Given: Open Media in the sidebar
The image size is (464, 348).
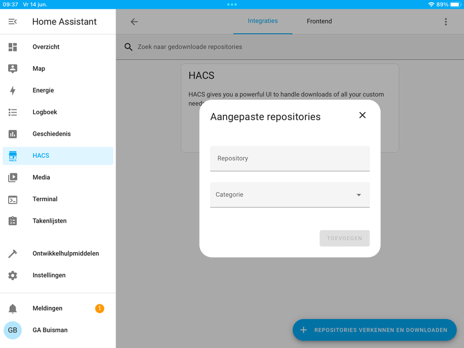Looking at the screenshot, I should pyautogui.click(x=58, y=177).
